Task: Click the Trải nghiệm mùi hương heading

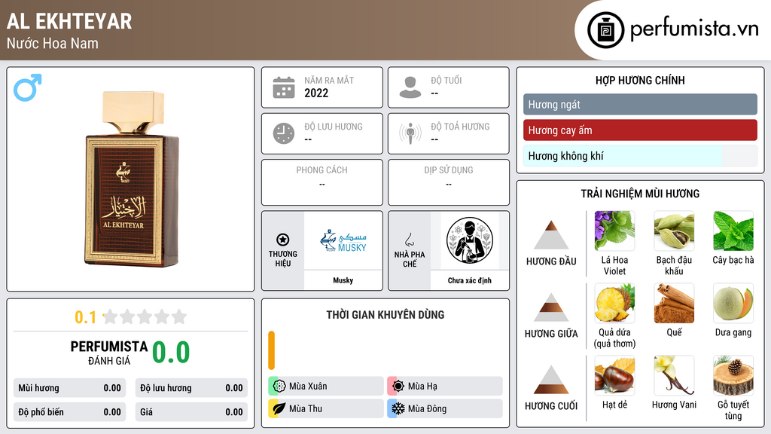Action: tap(640, 194)
